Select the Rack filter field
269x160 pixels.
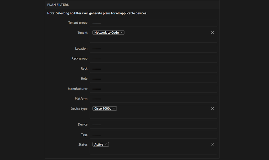click(153, 69)
